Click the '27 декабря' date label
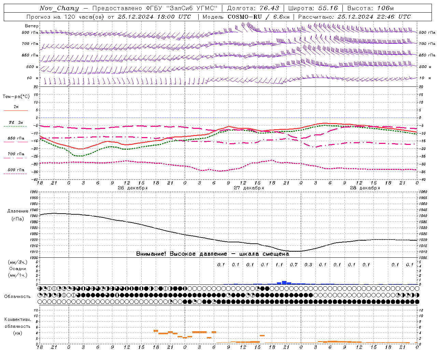Image resolution: width=437 pixels, height=350 pixels. pos(249,188)
